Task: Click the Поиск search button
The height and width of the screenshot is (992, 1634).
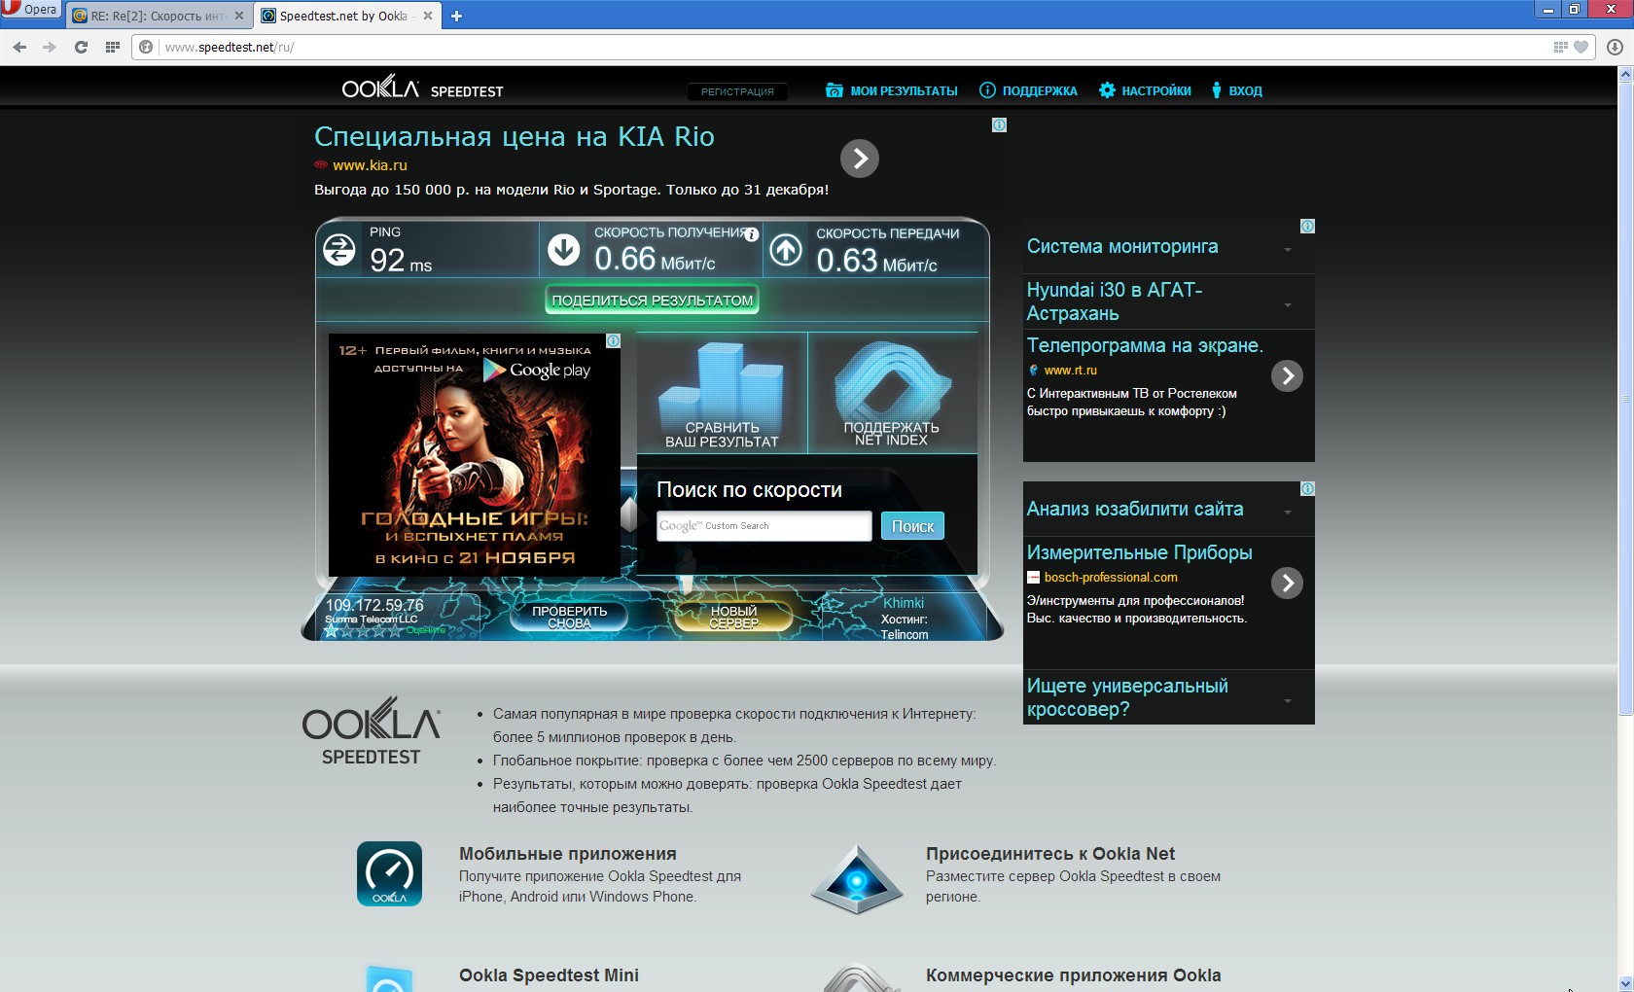Action: (912, 526)
